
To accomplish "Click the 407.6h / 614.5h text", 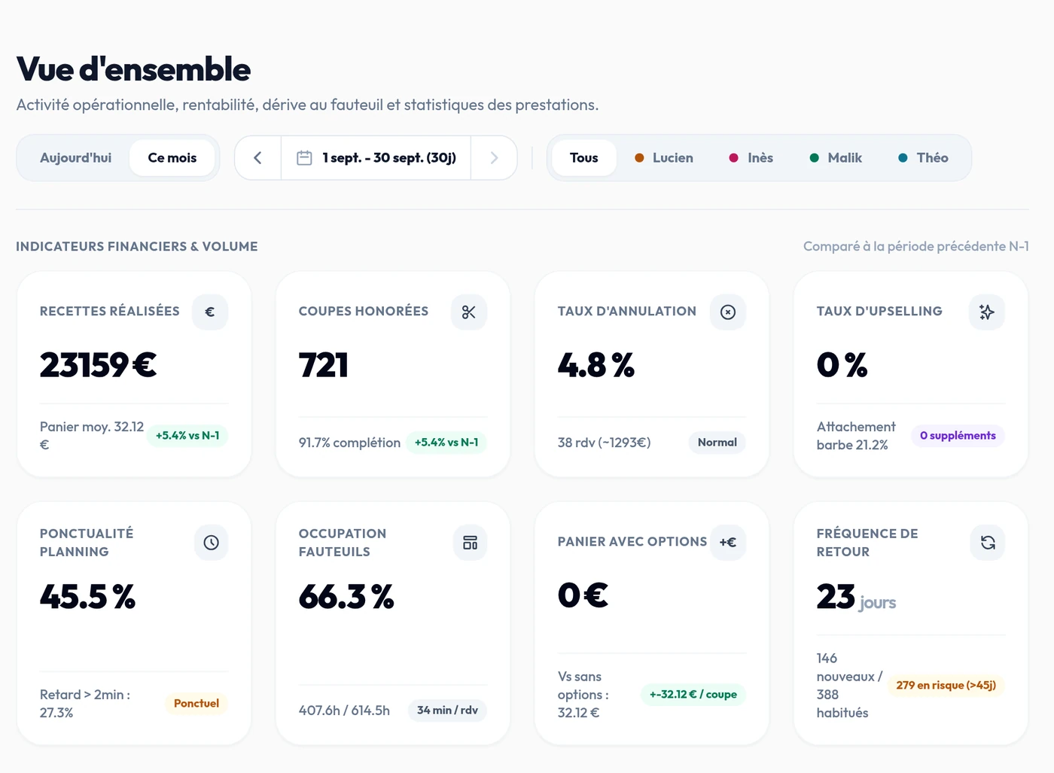I will click(345, 711).
